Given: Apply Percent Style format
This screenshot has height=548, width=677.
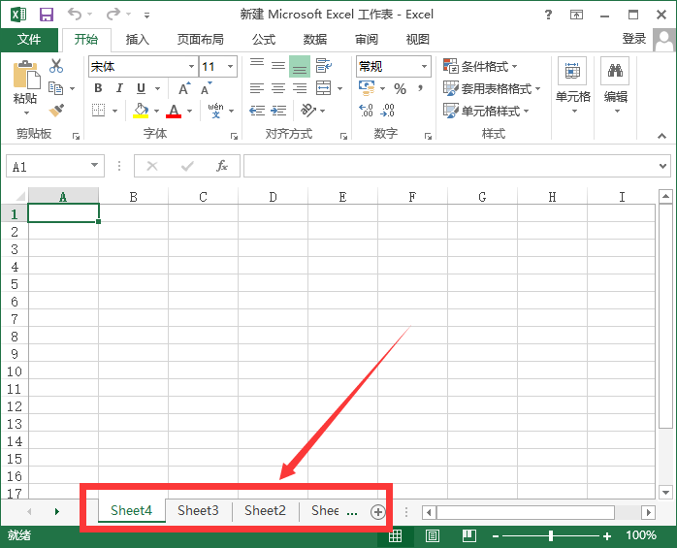Looking at the screenshot, I should point(400,89).
